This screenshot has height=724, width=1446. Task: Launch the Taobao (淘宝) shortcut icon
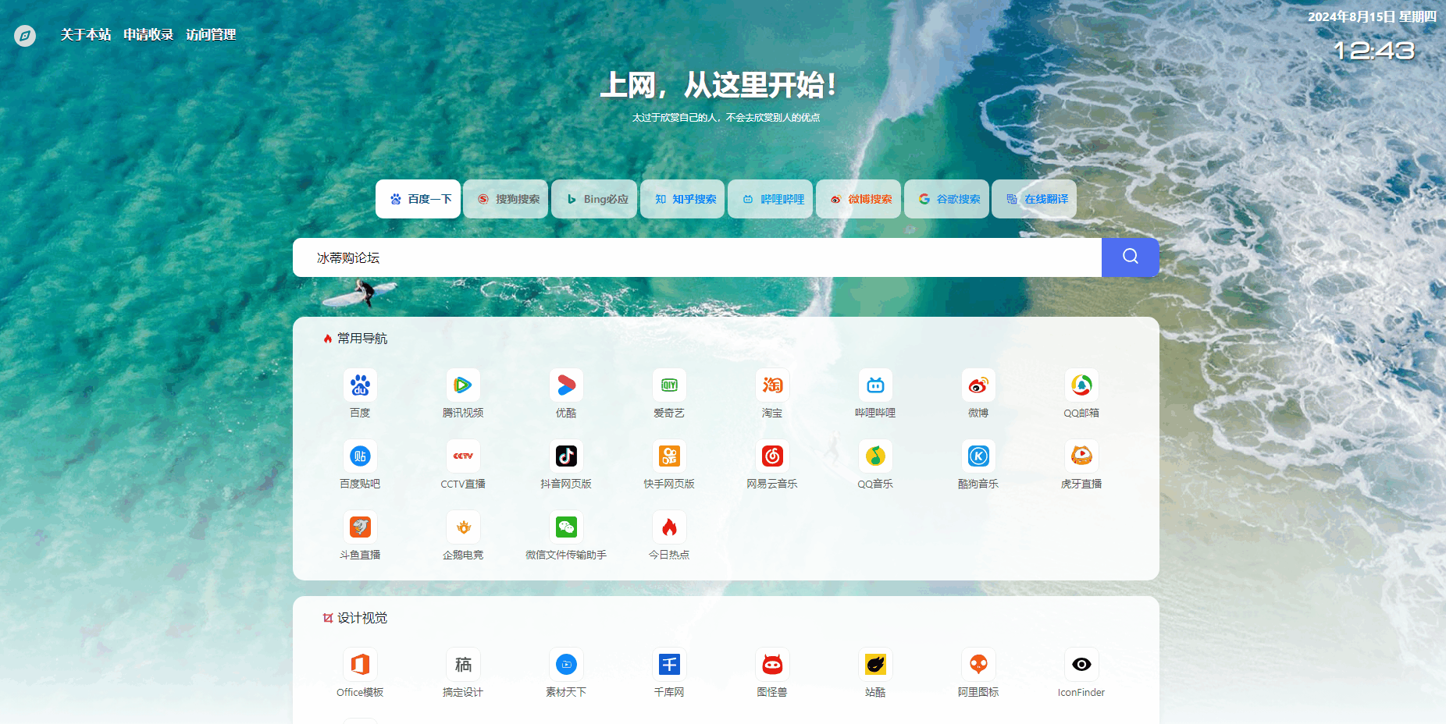pyautogui.click(x=772, y=385)
